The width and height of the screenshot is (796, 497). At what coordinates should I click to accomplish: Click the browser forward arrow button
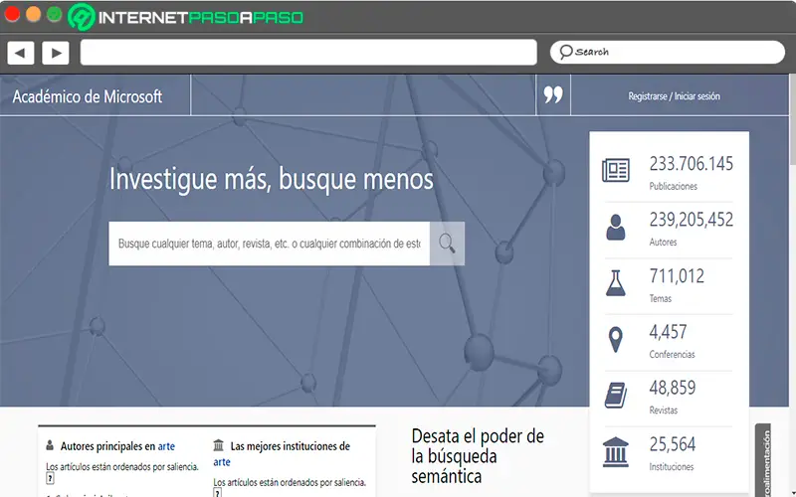click(56, 53)
